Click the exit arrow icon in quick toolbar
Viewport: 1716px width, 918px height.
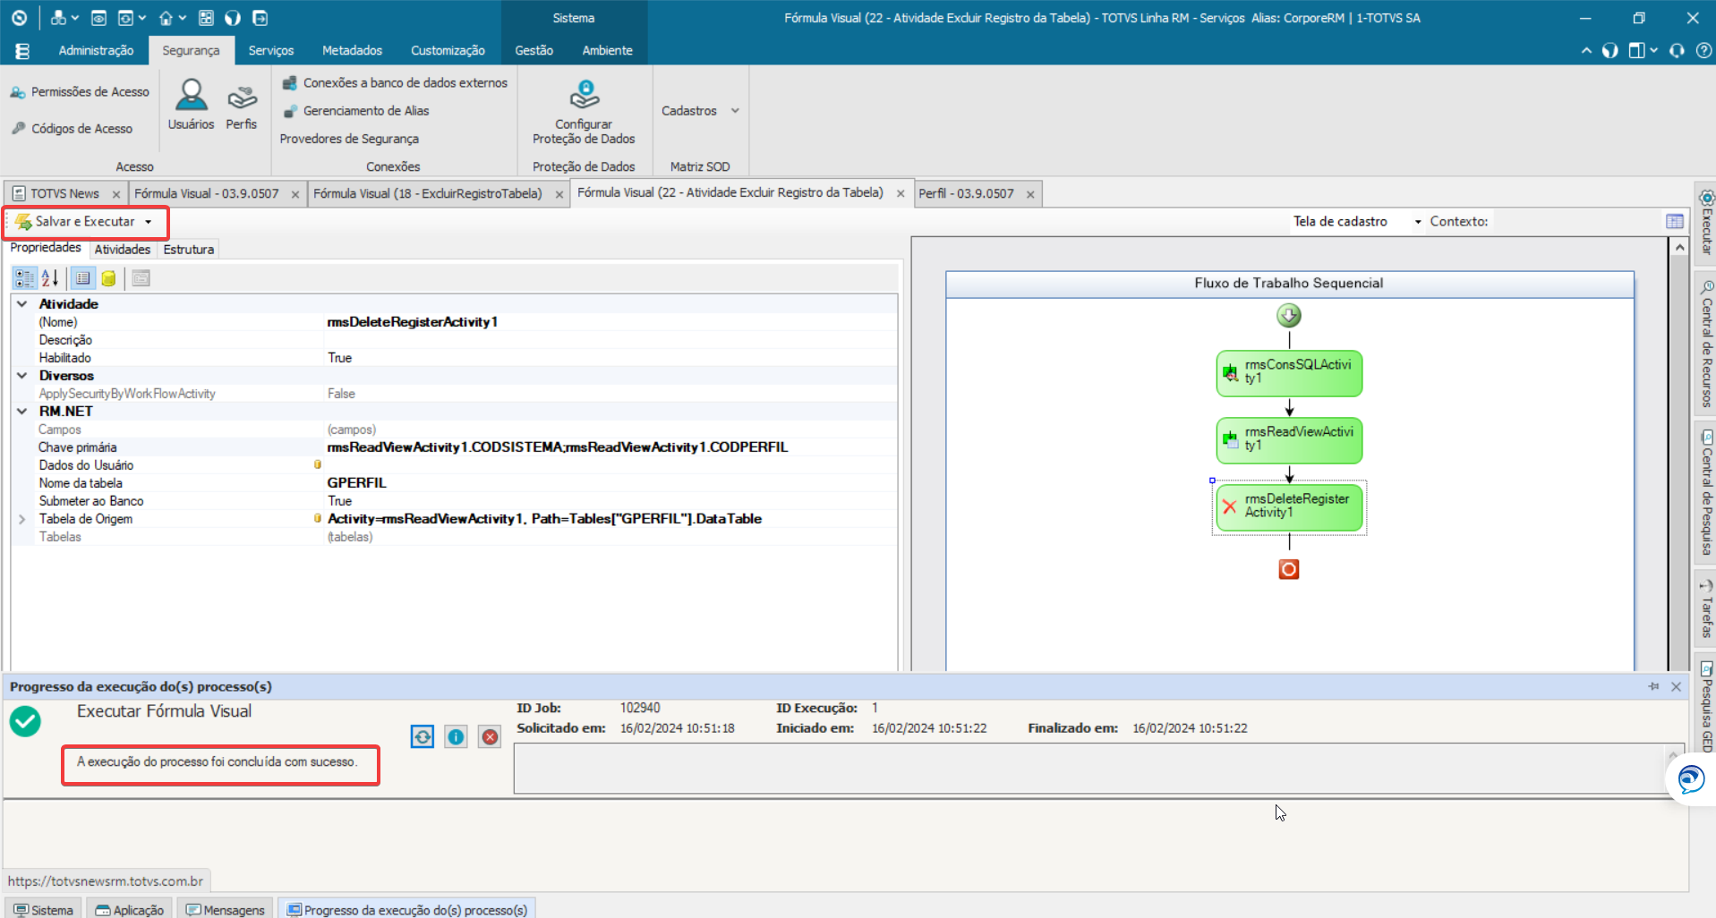[260, 18]
